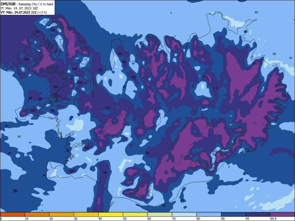Click the legend scale label '10'

click(x=27, y=219)
